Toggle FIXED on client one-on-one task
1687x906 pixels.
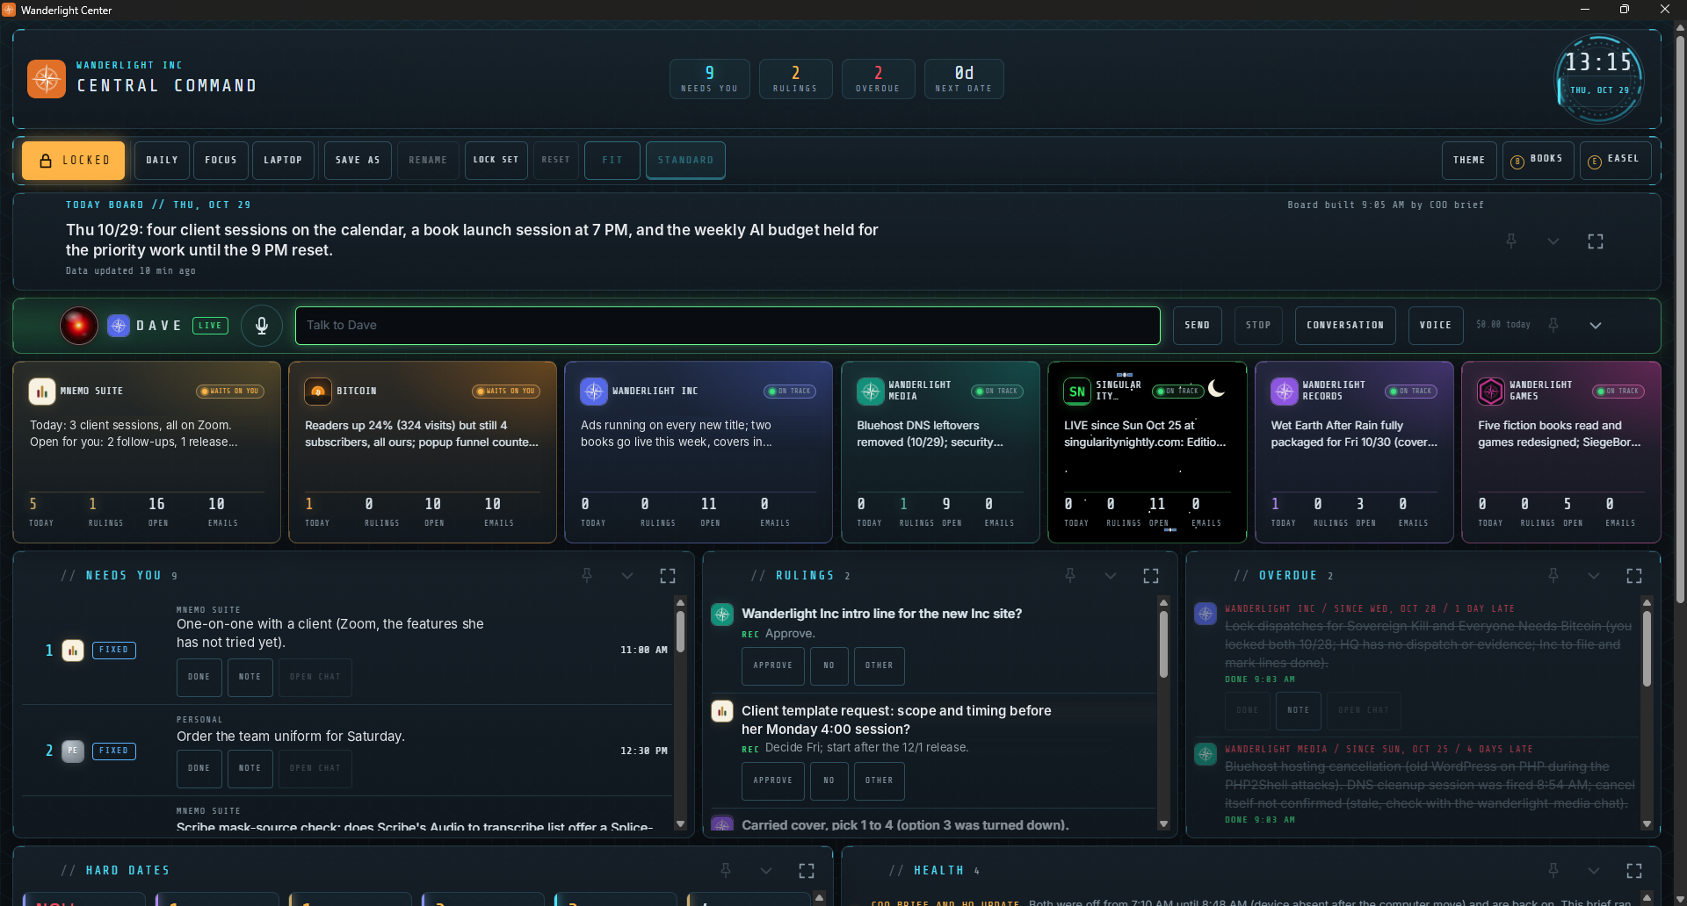[113, 651]
